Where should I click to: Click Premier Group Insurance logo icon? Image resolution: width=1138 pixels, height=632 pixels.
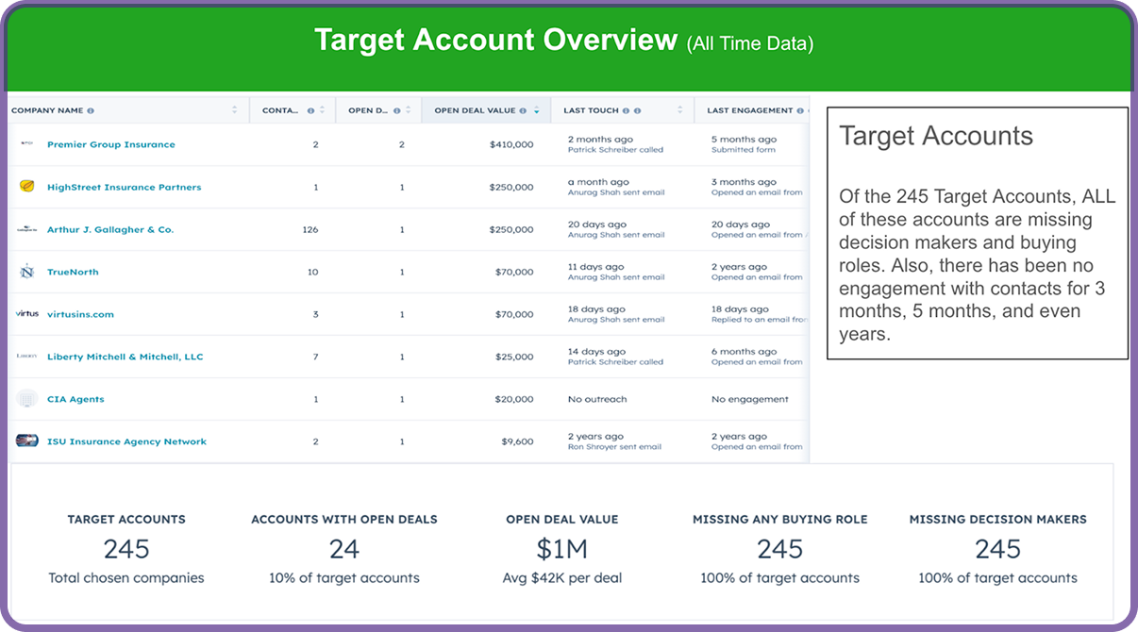coord(26,144)
